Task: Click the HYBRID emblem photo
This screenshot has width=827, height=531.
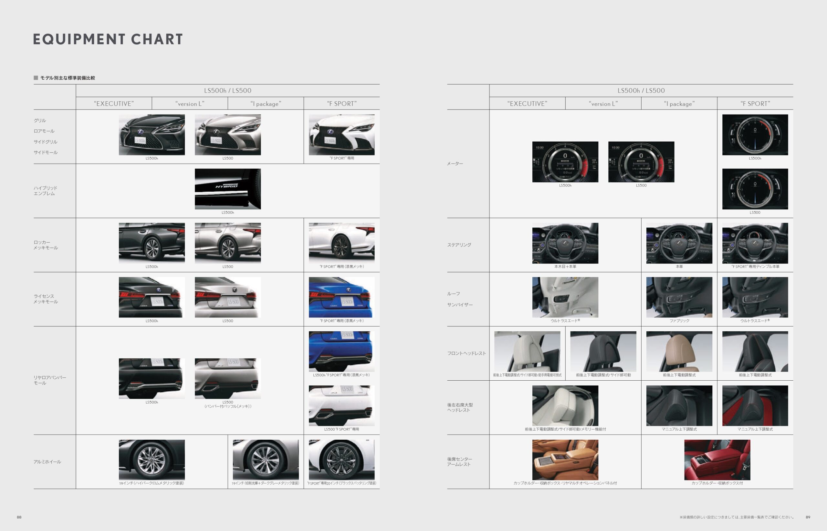Action: pyautogui.click(x=227, y=189)
